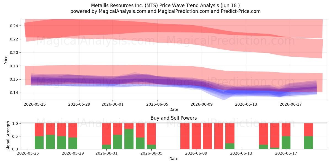
Task: Click the 0.5 signal strength tick label
Action: (15, 136)
